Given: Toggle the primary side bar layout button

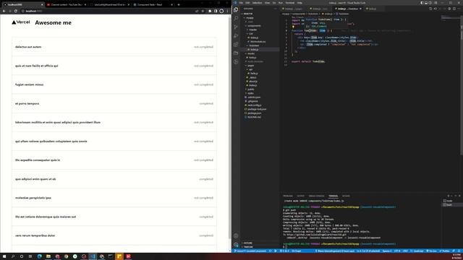Looking at the screenshot, I should tap(422, 3).
